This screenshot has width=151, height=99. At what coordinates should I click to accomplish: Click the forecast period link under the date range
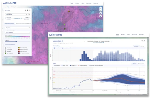tap(98, 43)
